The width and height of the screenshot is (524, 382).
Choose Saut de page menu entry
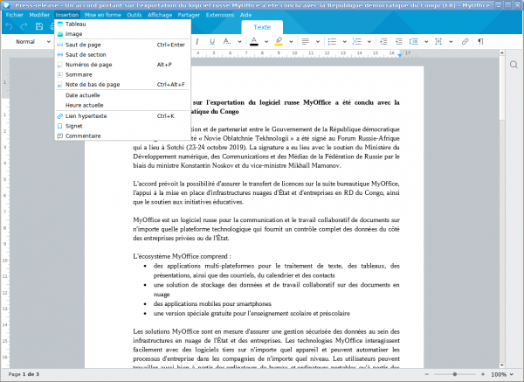(83, 45)
